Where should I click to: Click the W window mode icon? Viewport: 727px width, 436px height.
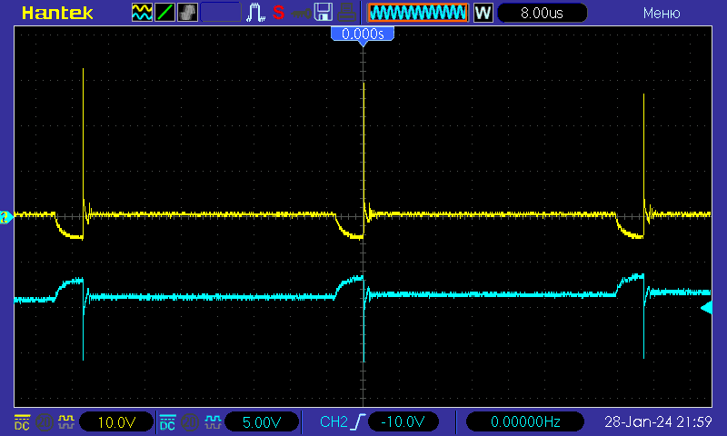(483, 13)
